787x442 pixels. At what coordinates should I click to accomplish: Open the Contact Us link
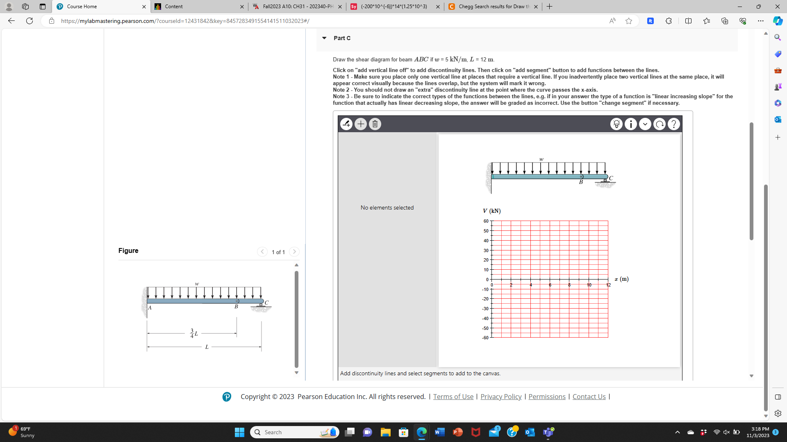tap(589, 397)
